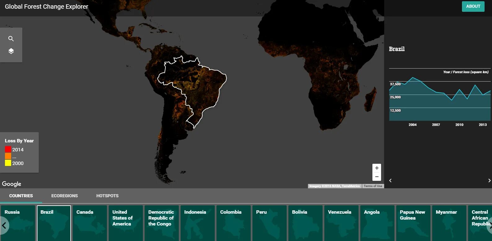
Task: Open the About page
Action: click(x=473, y=7)
